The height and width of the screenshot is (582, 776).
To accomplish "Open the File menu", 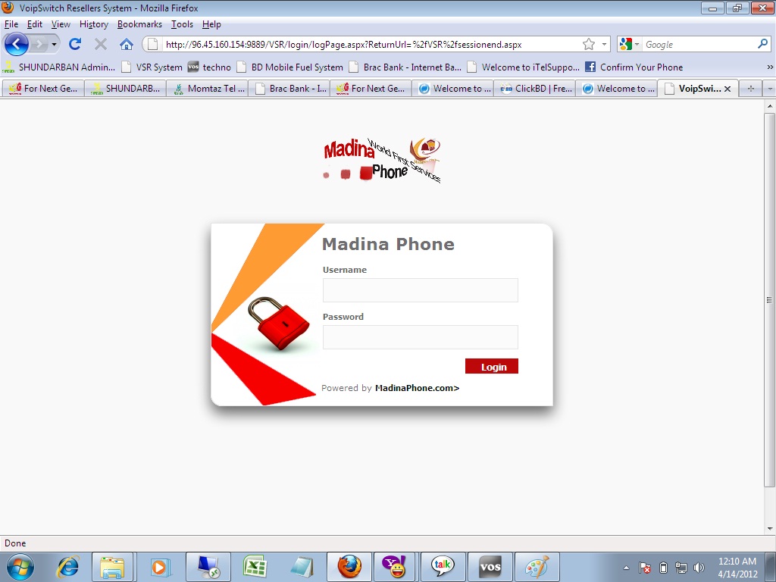I will pos(11,24).
